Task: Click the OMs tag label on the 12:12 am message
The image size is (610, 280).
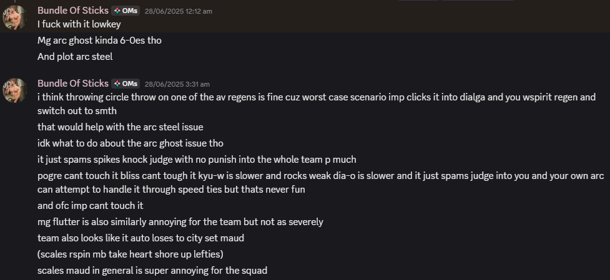Action: click(x=130, y=11)
